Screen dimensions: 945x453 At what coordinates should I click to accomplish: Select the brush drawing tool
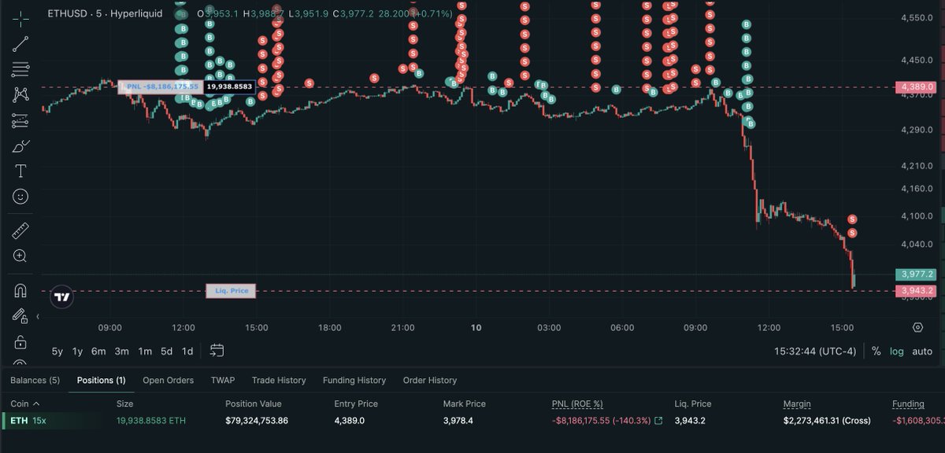pos(20,145)
